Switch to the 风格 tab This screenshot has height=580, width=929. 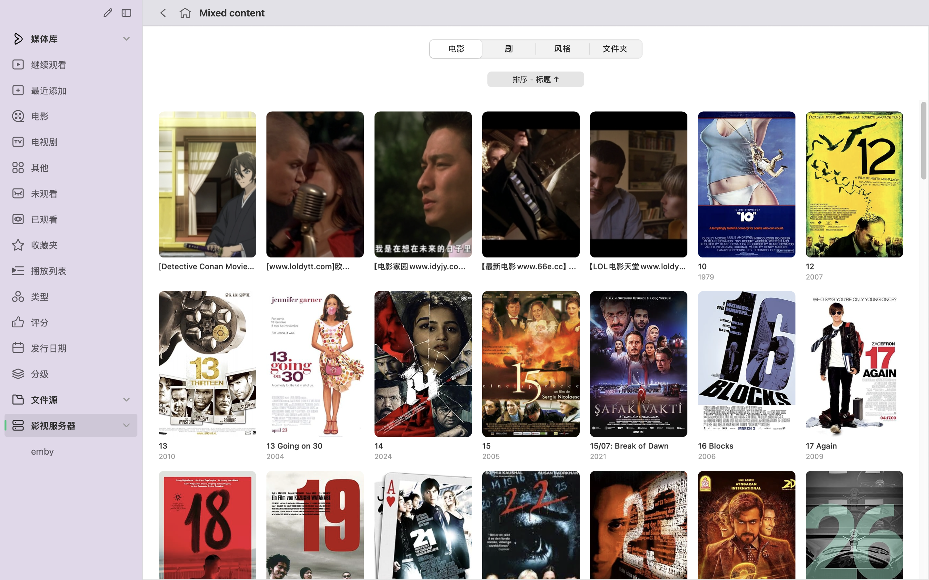(562, 49)
